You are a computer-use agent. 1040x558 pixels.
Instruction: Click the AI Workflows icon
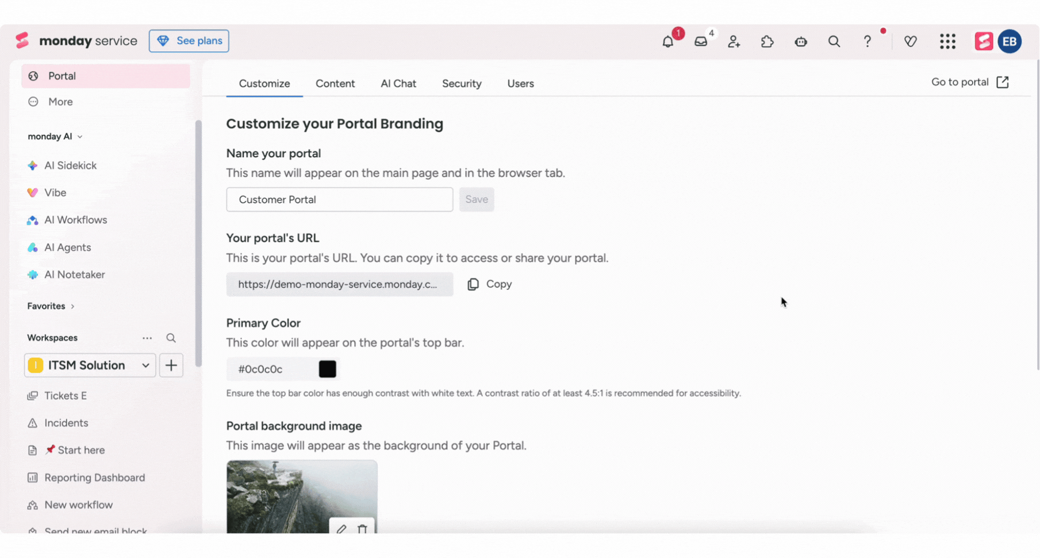pyautogui.click(x=33, y=220)
